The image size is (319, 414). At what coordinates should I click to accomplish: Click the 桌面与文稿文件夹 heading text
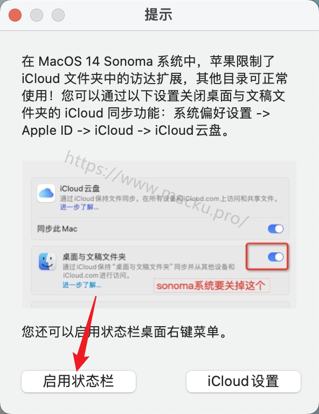tap(94, 257)
